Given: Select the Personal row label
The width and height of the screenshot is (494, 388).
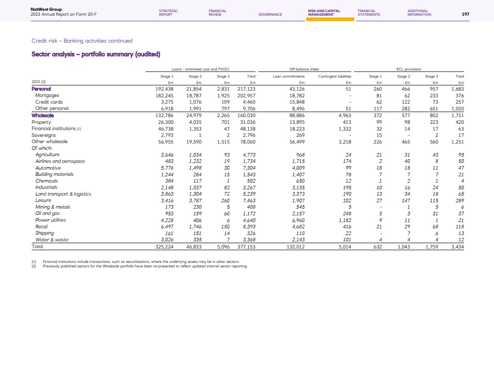Looking at the screenshot, I should [40, 89].
